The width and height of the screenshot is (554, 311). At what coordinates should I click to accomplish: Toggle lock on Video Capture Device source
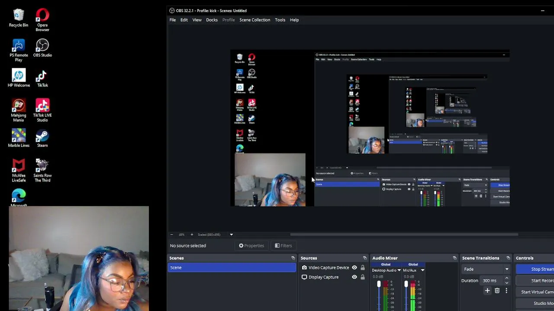coord(363,267)
